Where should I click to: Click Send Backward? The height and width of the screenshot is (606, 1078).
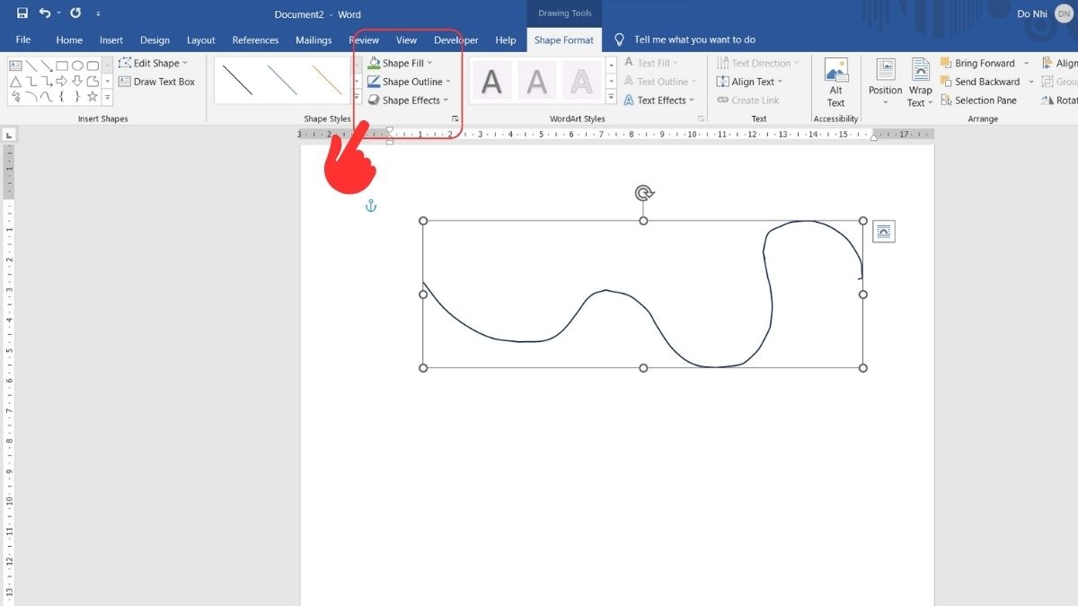980,82
